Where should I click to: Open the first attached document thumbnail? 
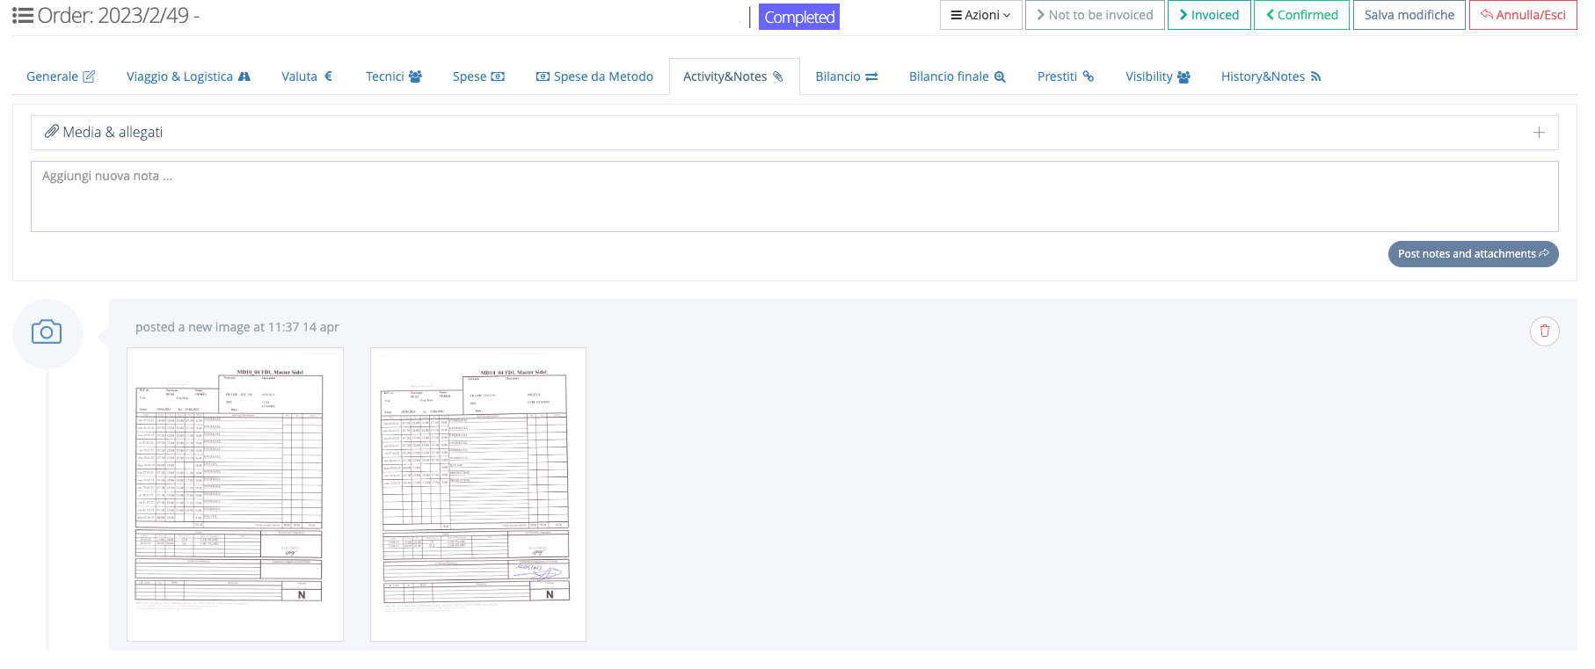coord(235,494)
